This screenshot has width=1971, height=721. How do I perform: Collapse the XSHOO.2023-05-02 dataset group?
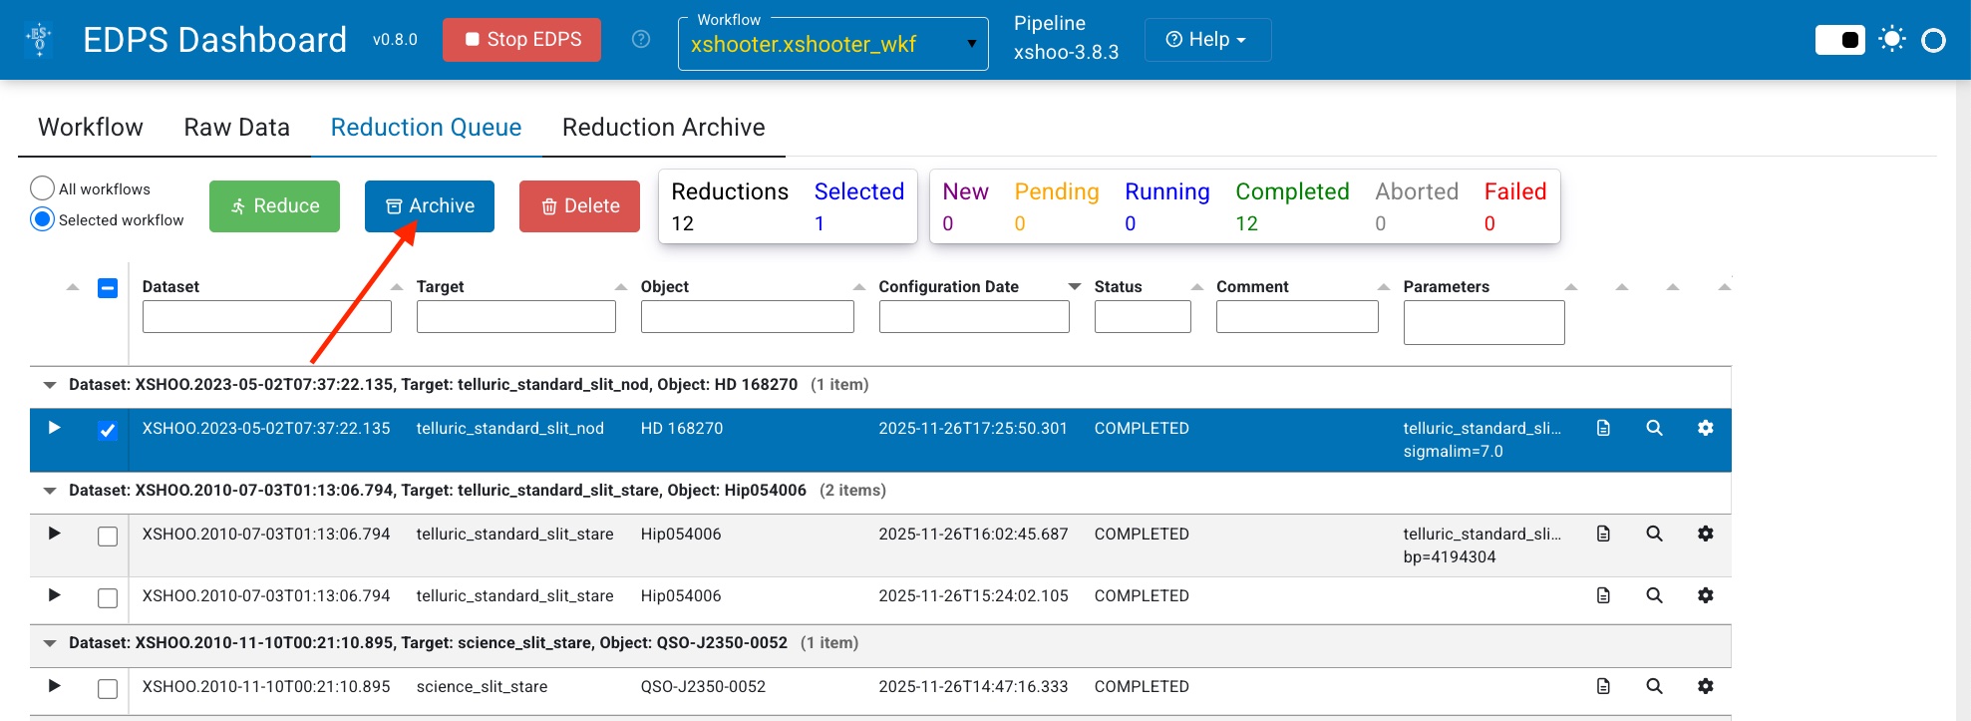click(x=50, y=385)
